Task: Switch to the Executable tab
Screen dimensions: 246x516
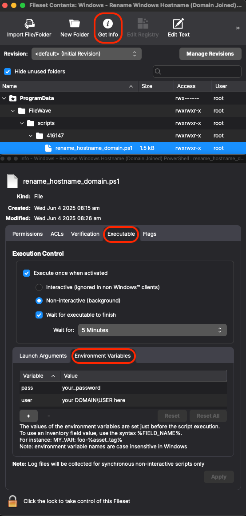Action: (x=121, y=234)
